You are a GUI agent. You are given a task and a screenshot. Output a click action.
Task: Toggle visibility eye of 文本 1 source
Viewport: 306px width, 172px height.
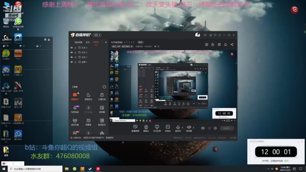[x=72, y=57]
